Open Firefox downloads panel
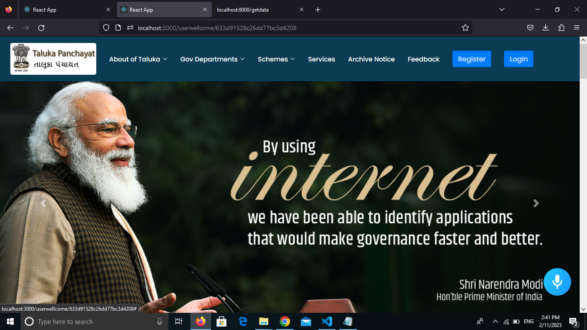Image resolution: width=587 pixels, height=330 pixels. 545,28
